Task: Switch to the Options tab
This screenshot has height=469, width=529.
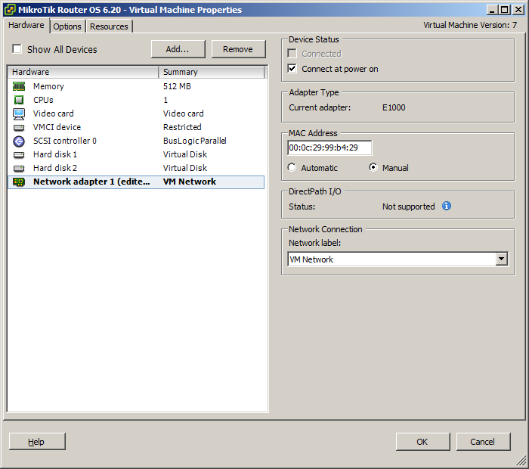Action: coord(67,26)
